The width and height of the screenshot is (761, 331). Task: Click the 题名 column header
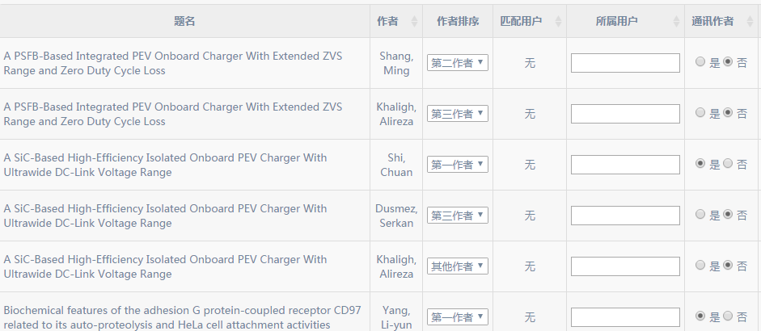tap(184, 21)
